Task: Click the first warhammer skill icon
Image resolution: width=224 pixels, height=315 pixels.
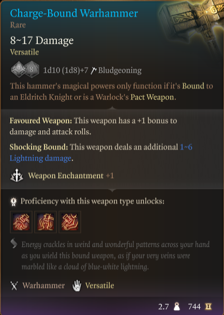Action: coord(21,222)
